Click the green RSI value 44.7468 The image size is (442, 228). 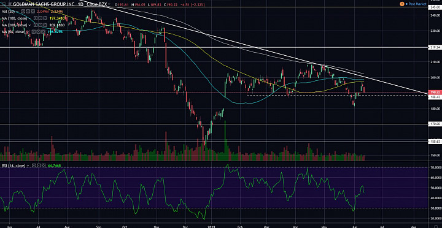click(54, 165)
